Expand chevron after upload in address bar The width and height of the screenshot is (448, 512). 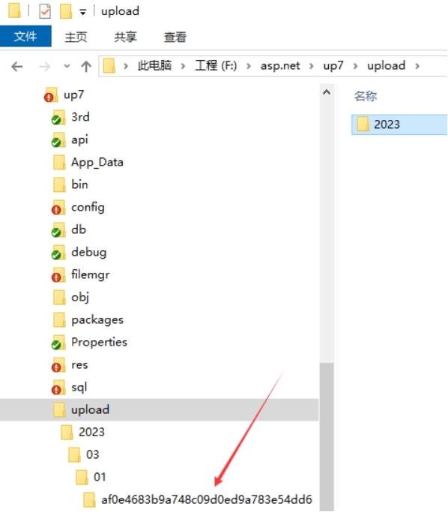[x=417, y=66]
